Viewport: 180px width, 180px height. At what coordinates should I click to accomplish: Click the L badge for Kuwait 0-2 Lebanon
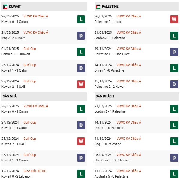81,174
